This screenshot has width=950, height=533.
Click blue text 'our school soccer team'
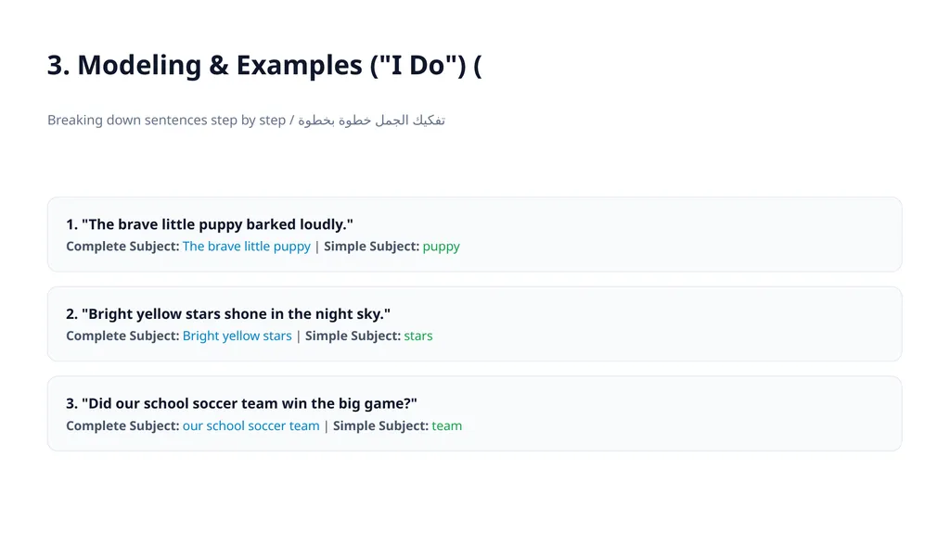pos(250,425)
